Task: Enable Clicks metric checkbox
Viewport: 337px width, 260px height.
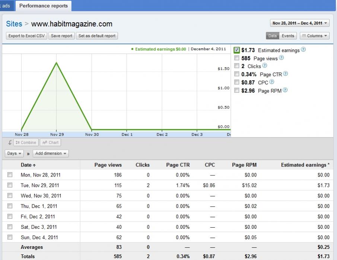Action: tap(236, 66)
